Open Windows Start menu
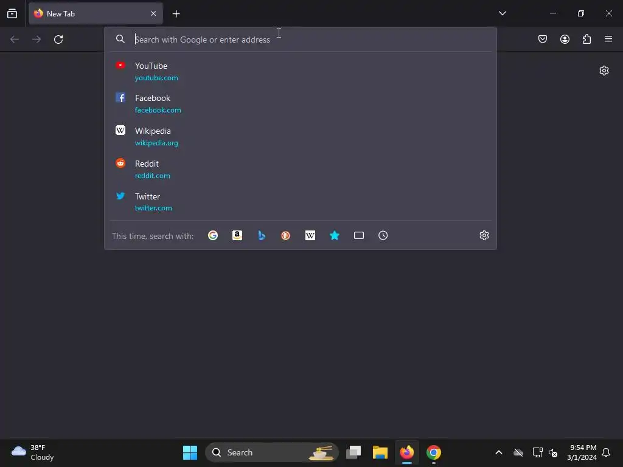The width and height of the screenshot is (623, 467). 190,452
